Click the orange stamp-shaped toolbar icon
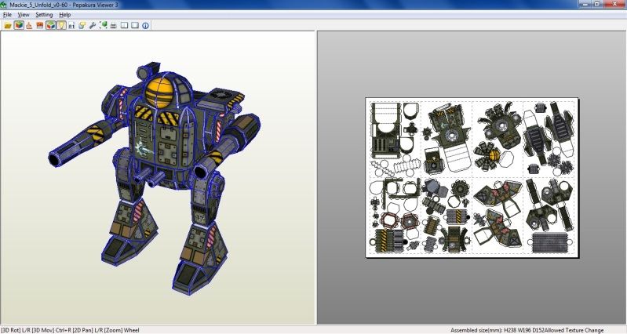 click(29, 26)
